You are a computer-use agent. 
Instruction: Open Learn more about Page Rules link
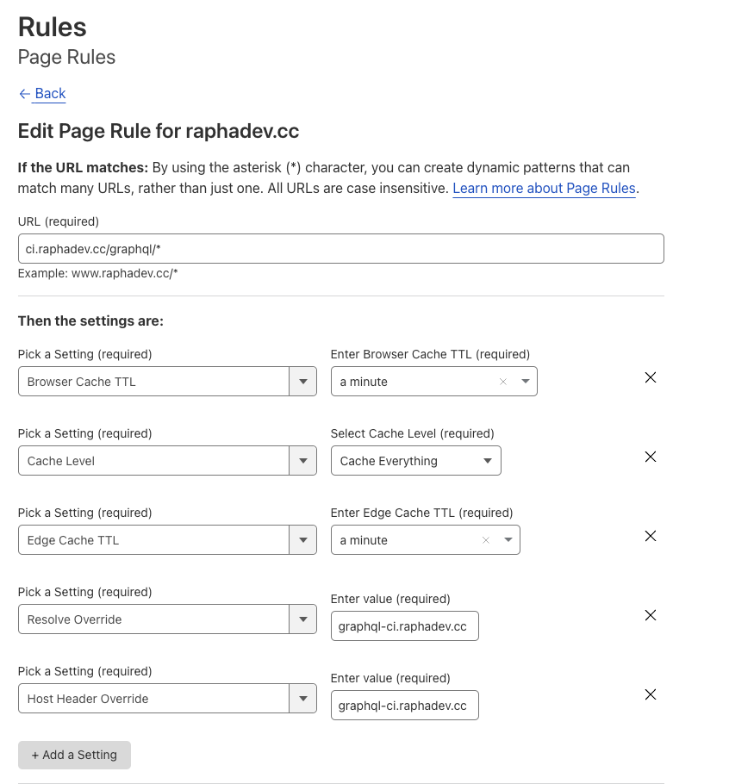pos(544,188)
